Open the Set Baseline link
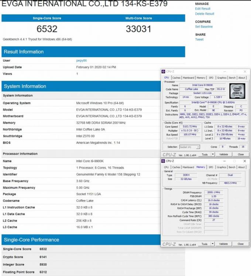The image size is (251, 276). click(204, 26)
